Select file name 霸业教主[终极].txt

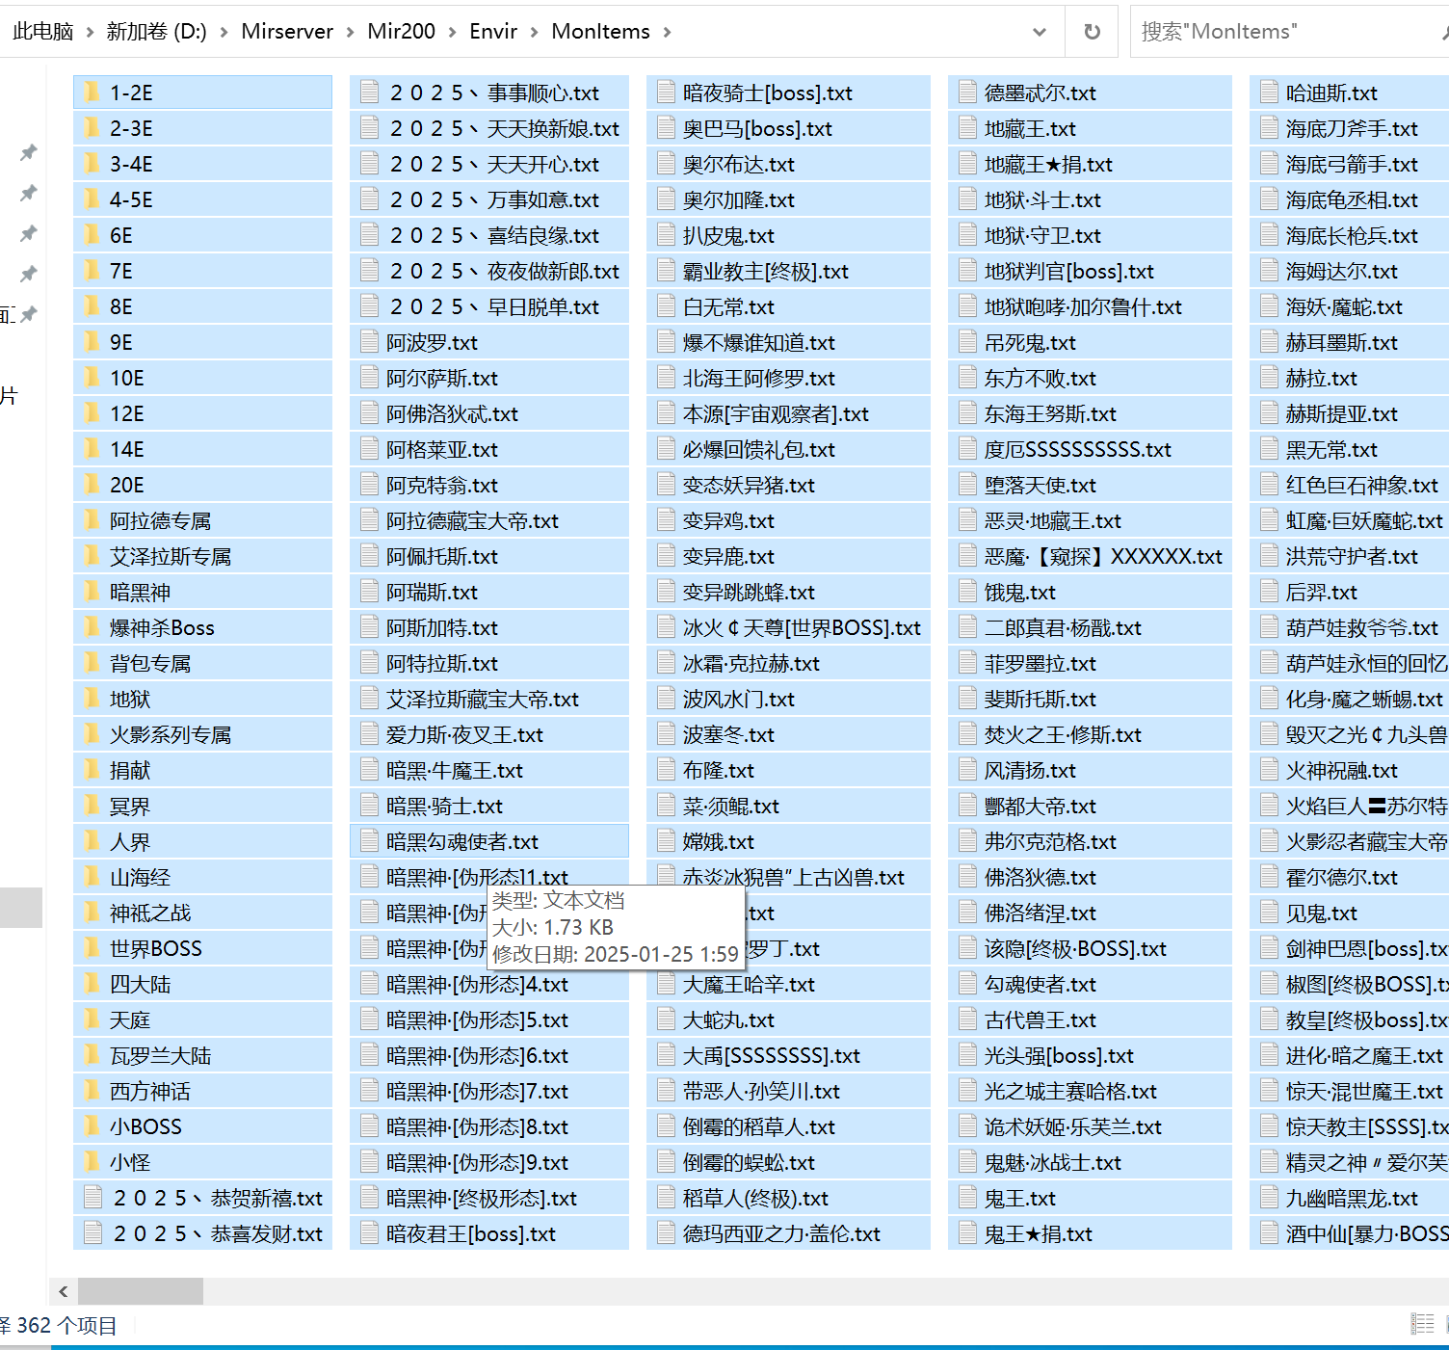766,271
